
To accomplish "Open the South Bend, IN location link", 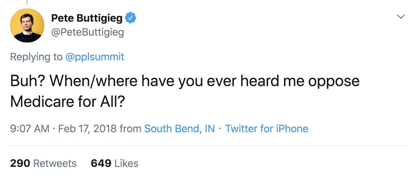I will point(179,129).
